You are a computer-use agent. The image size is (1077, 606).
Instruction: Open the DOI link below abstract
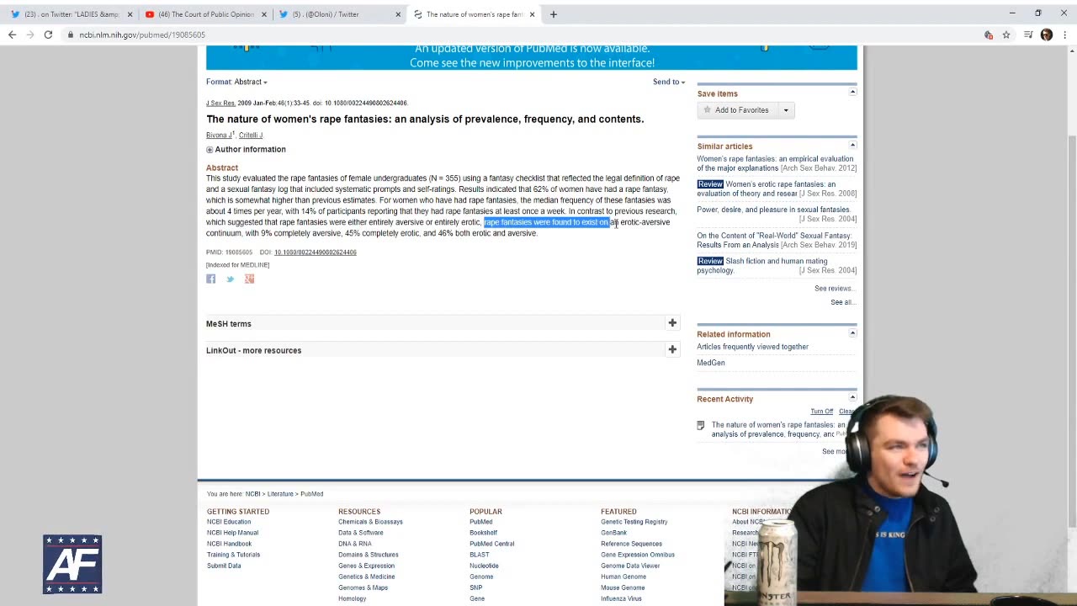(315, 252)
